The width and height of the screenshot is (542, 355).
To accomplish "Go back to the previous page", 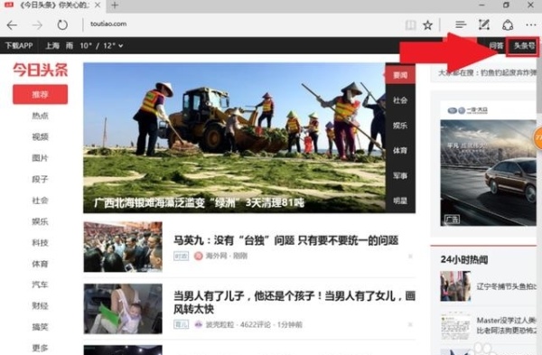I will 12,25.
